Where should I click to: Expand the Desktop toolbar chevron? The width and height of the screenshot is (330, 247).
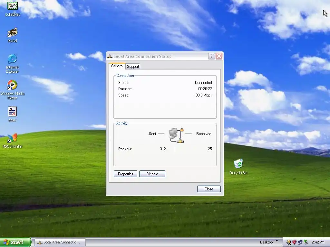pyautogui.click(x=277, y=241)
